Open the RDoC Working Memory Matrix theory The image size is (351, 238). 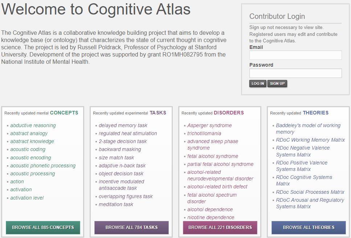(310, 140)
